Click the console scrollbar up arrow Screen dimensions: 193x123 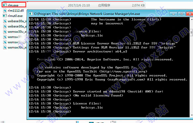[x=192, y=20]
